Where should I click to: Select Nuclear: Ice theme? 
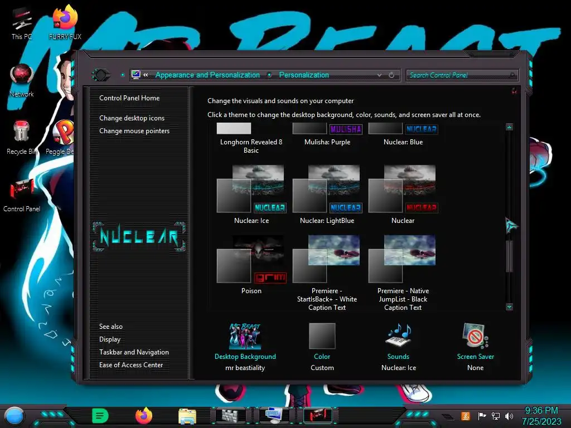click(x=251, y=194)
